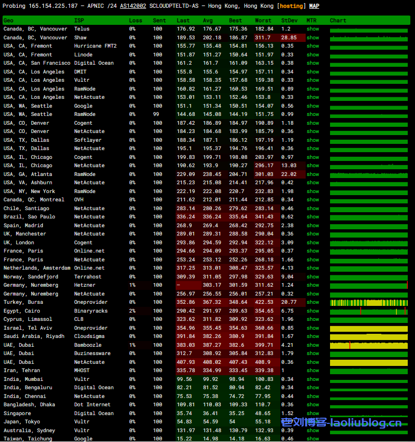The height and width of the screenshot is (442, 415).
Task: Open the AS142002 network link
Action: (133, 6)
